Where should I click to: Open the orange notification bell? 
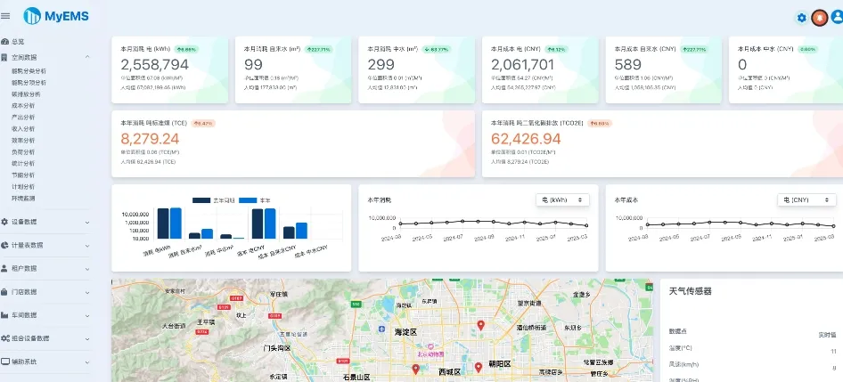pos(819,18)
